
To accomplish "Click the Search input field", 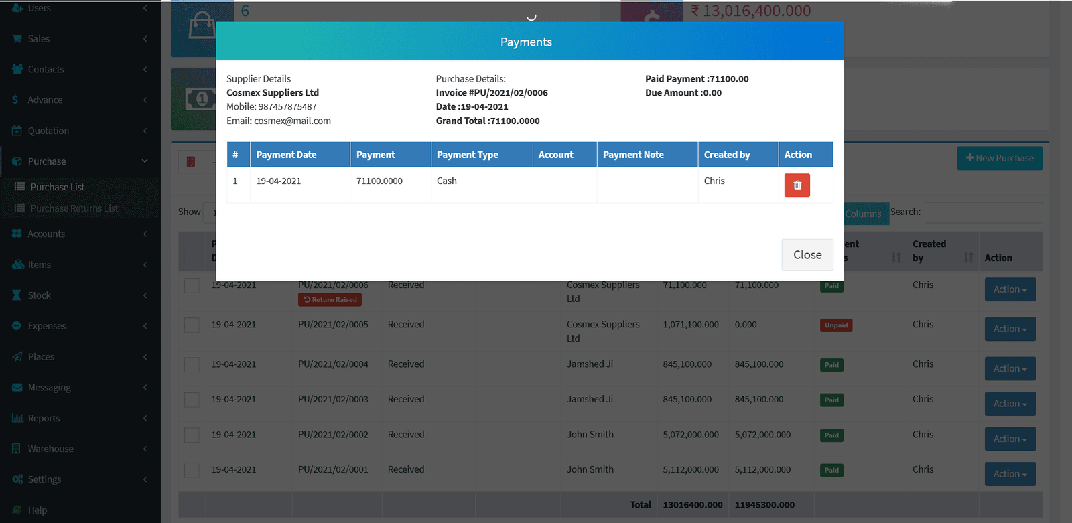I will 983,212.
